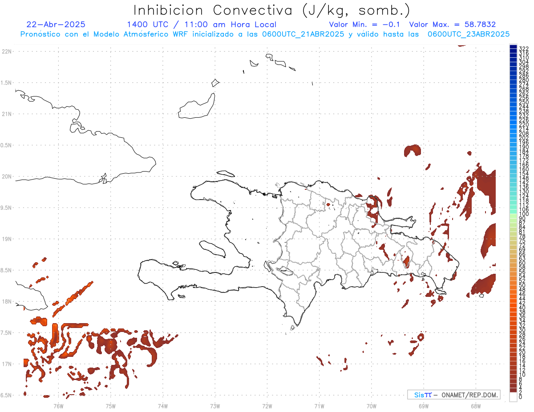Click the title 'Inhibicion Convectiva (J/kg, somb.)'

[272, 11]
